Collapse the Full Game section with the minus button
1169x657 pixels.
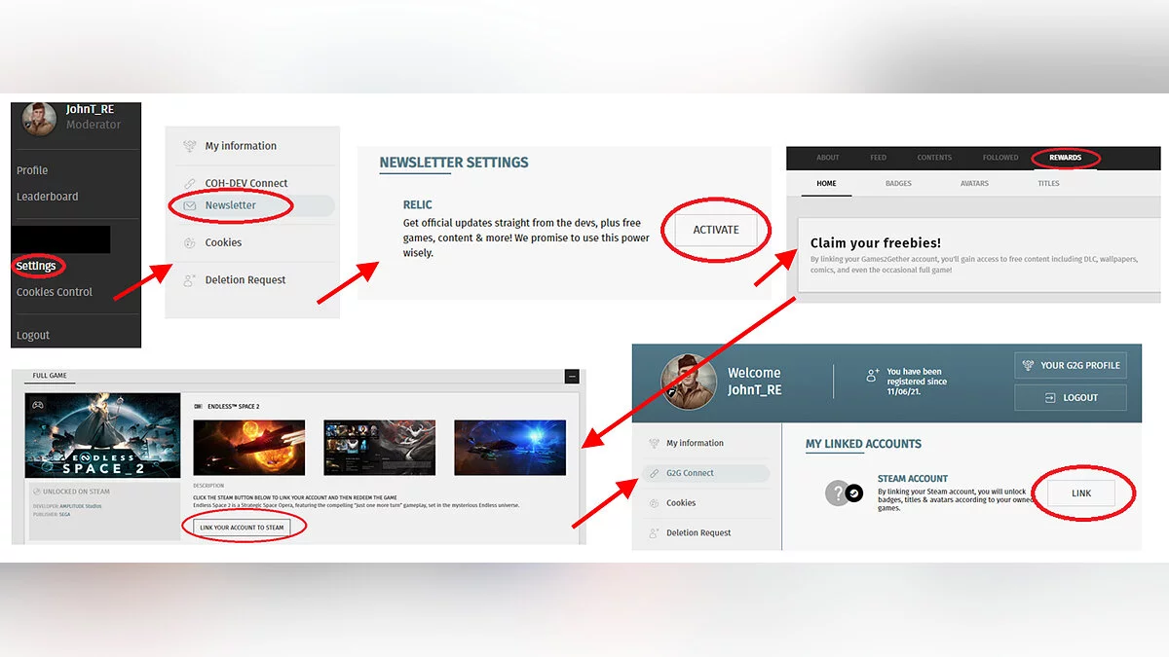(572, 376)
